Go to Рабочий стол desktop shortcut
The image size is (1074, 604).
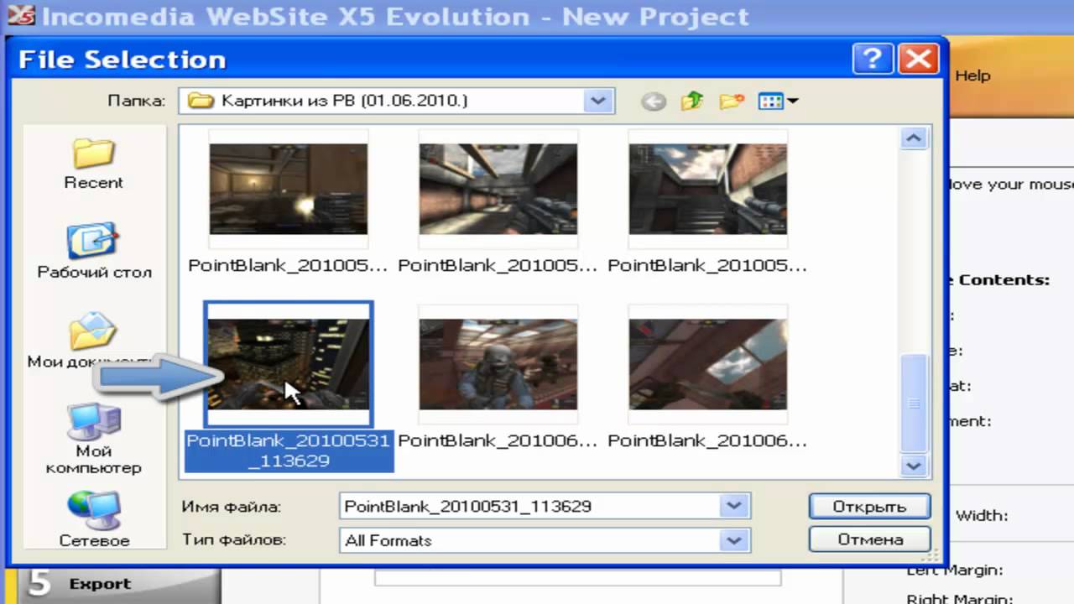(x=94, y=251)
